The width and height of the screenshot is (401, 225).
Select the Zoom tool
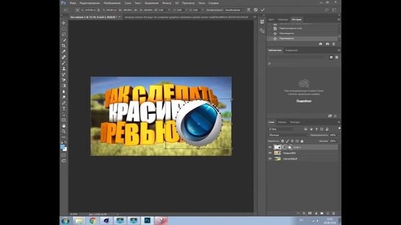(64, 132)
